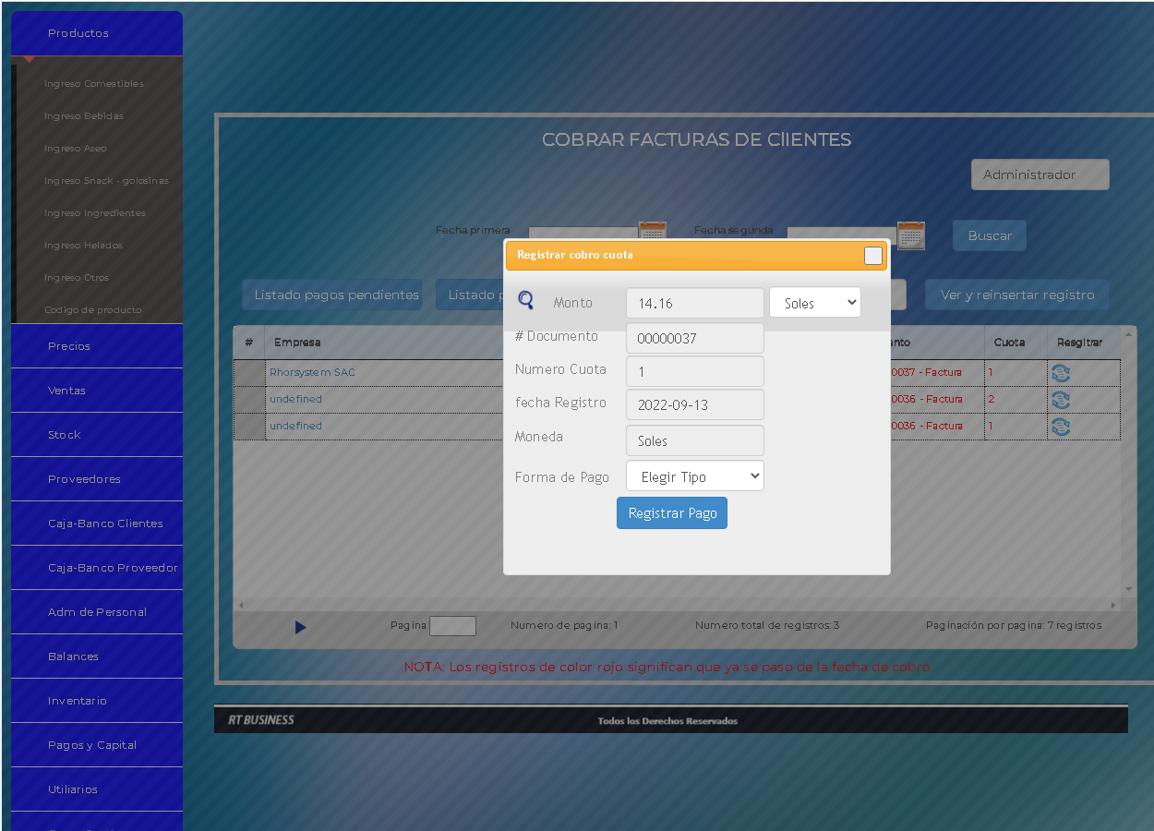The height and width of the screenshot is (831, 1154).
Task: Open the Administrador user dropdown
Action: [x=1040, y=175]
